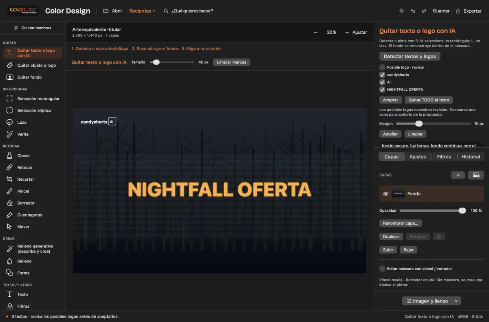This screenshot has height=322, width=489.
Task: Select the Mover tool
Action: click(x=33, y=226)
